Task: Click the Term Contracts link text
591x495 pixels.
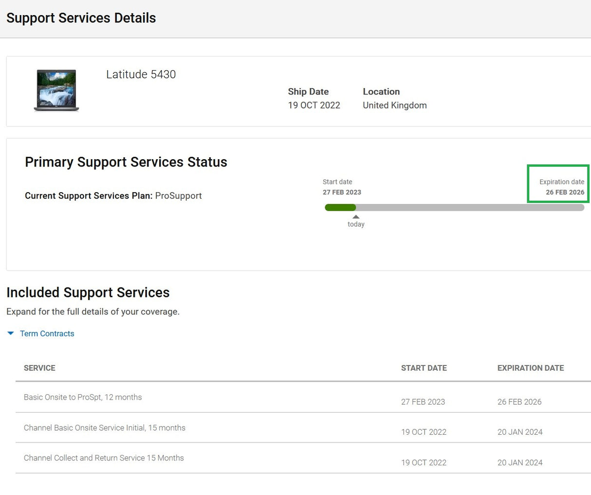Action: (x=47, y=333)
